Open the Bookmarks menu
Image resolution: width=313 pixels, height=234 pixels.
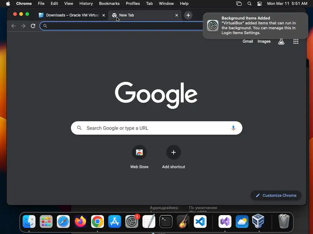109,4
